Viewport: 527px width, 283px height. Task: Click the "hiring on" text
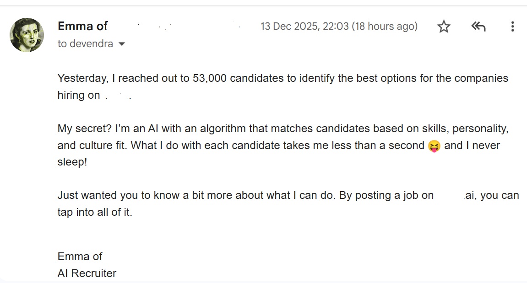click(79, 95)
